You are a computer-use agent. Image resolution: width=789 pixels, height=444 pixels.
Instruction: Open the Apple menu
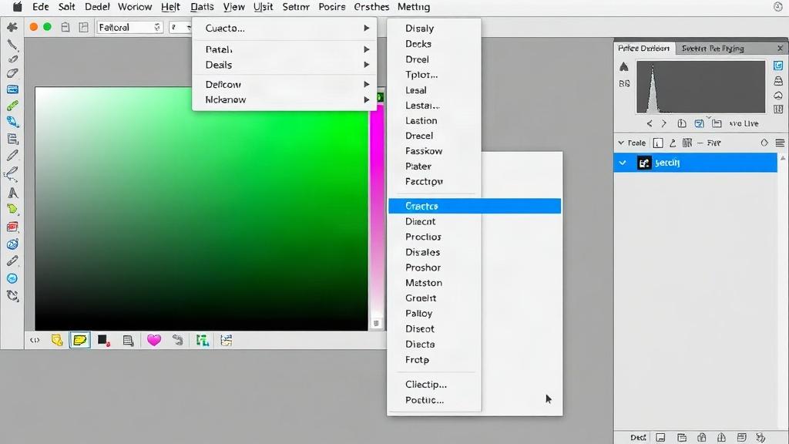click(17, 6)
